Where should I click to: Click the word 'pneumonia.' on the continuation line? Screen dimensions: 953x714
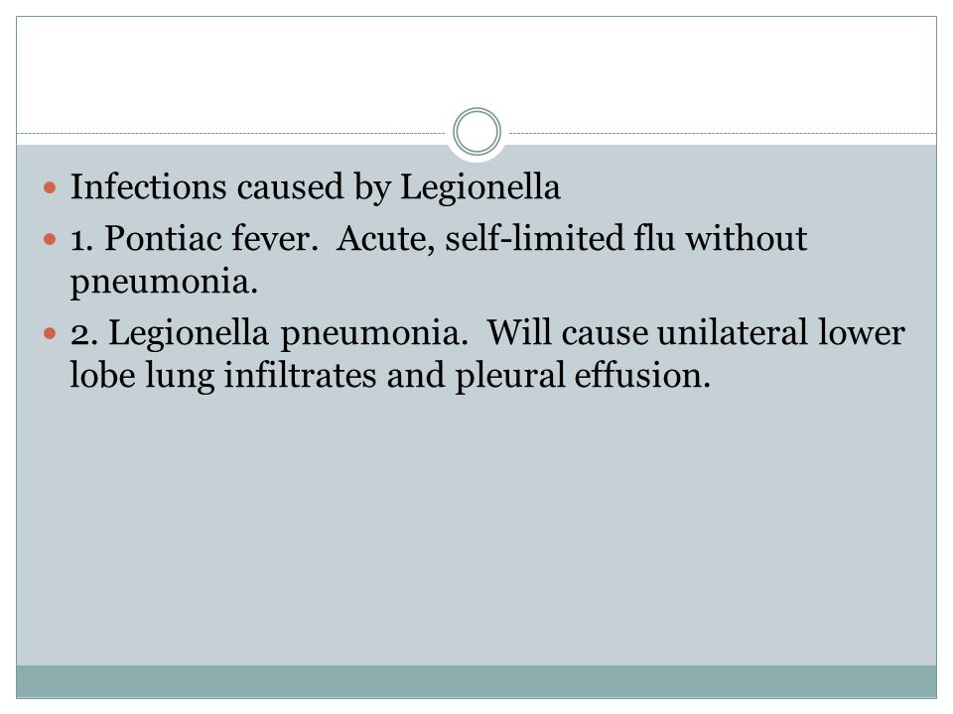[164, 283]
